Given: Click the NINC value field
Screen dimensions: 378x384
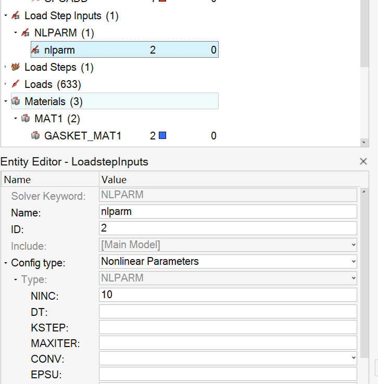Looking at the screenshot, I should [x=228, y=295].
